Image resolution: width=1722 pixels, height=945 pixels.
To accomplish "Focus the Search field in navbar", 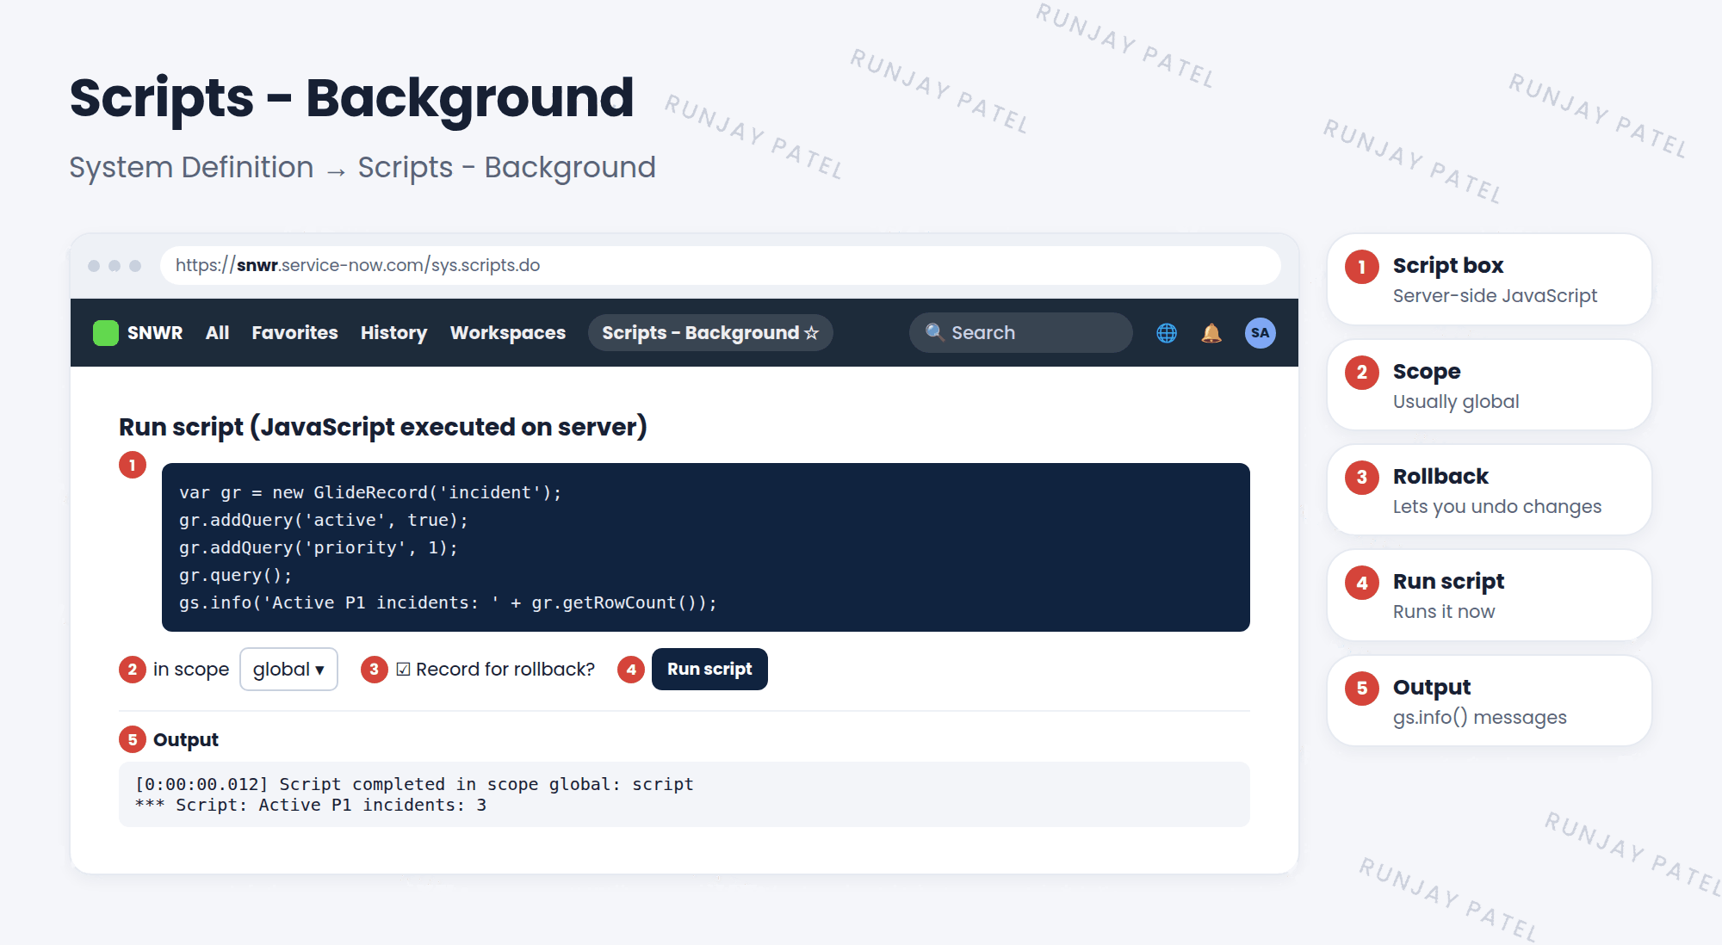I will pos(1020,332).
